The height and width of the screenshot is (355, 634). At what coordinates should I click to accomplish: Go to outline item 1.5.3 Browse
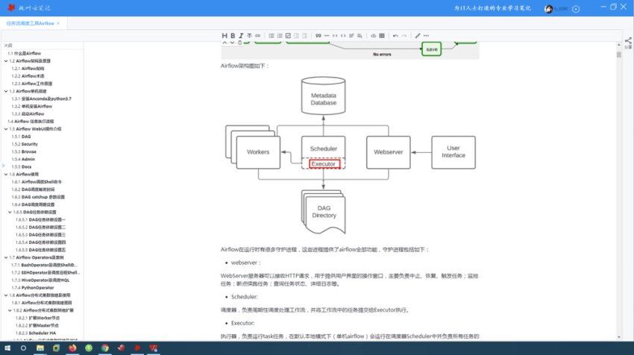pos(24,151)
